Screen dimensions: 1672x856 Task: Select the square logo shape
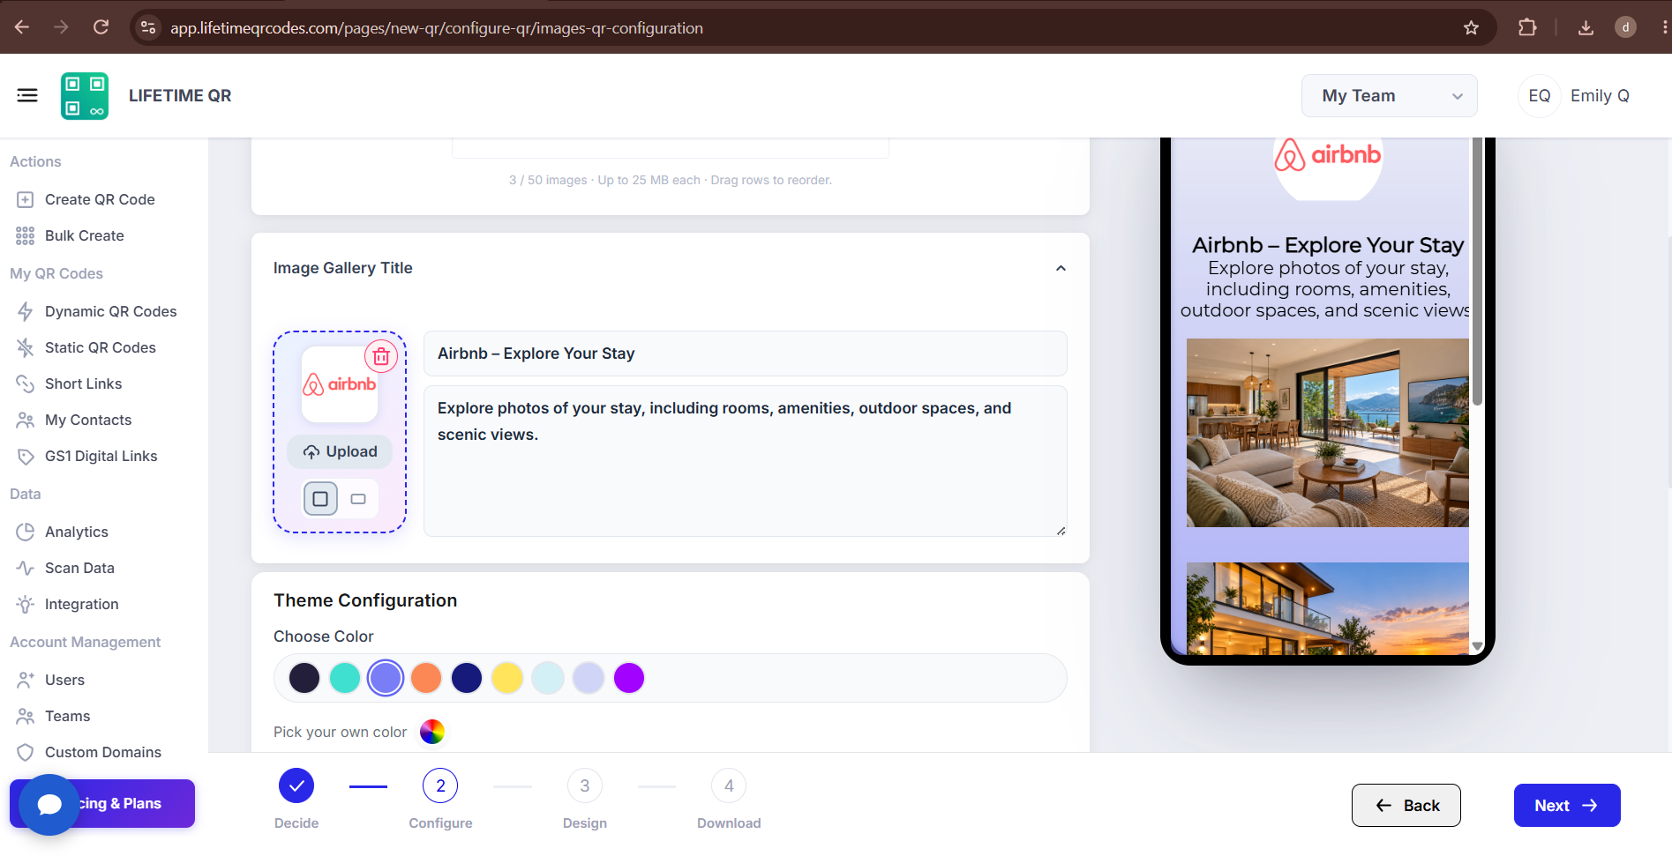click(320, 499)
